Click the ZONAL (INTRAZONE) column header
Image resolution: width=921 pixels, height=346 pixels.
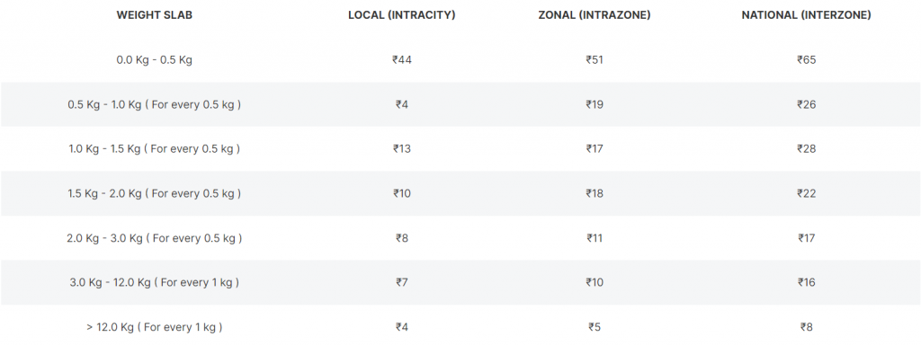coord(595,15)
